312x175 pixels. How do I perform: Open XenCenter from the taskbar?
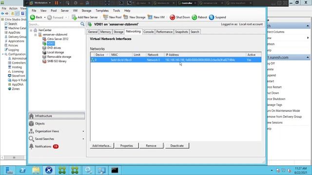point(49,170)
